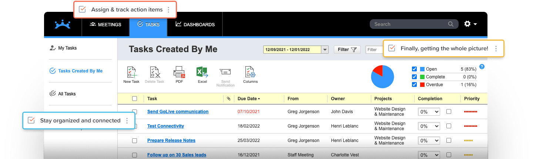Click the blue Open legend swatch
The image size is (533, 159).
[422, 69]
